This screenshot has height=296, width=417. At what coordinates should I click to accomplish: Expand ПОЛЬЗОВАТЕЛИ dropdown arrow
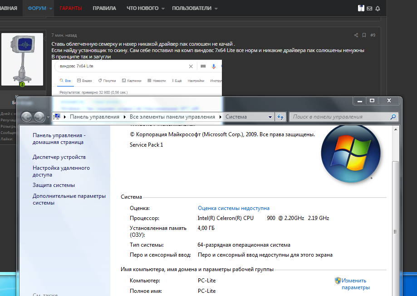pyautogui.click(x=216, y=9)
